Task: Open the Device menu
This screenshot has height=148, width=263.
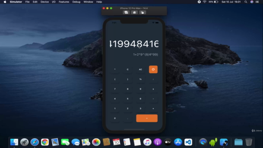Action: (45, 2)
